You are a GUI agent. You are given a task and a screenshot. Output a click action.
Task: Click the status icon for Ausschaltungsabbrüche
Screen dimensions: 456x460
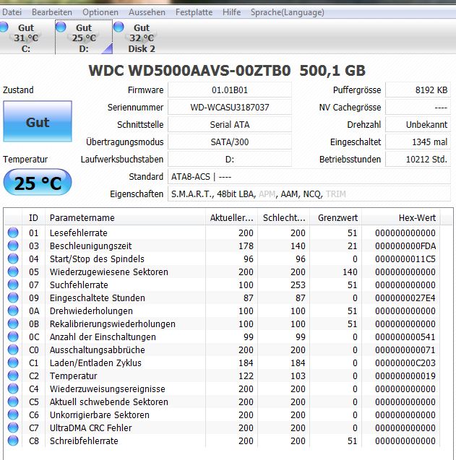(13, 350)
